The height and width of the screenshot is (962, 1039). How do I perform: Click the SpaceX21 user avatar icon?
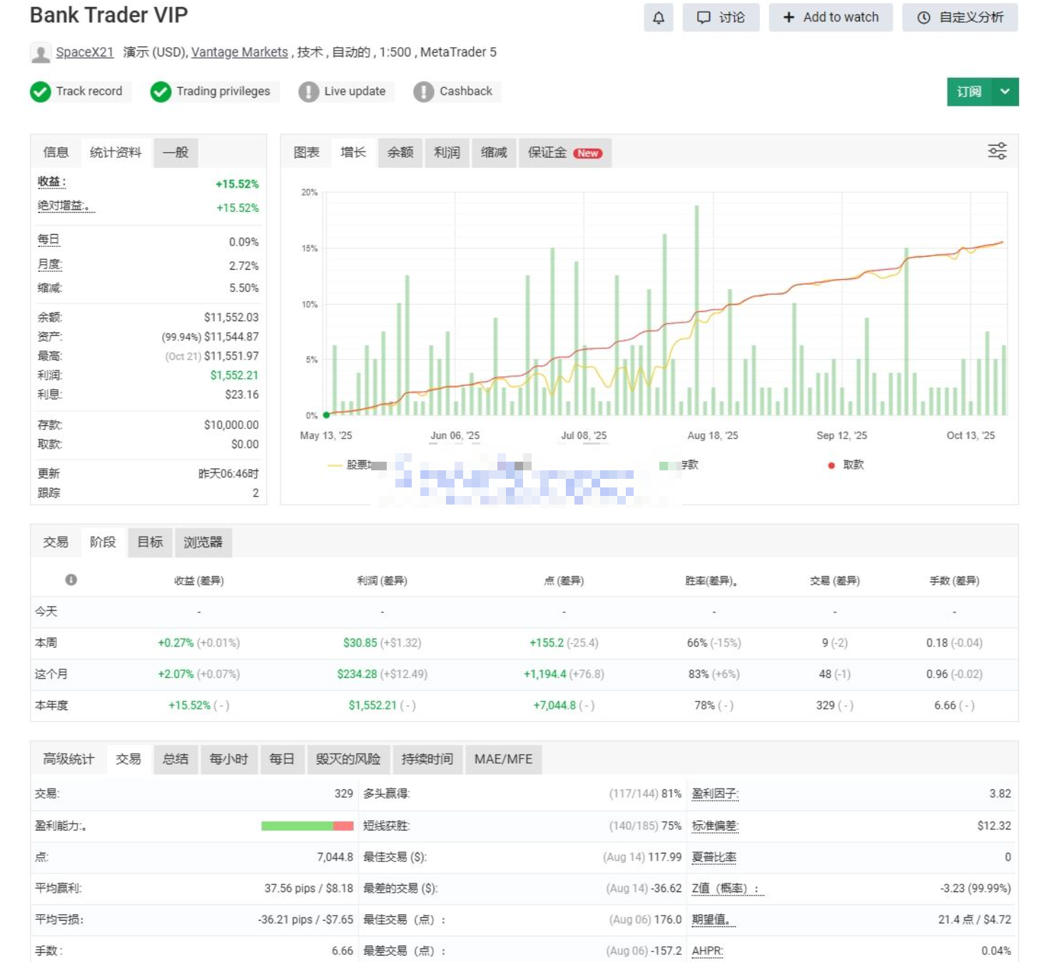coord(41,53)
